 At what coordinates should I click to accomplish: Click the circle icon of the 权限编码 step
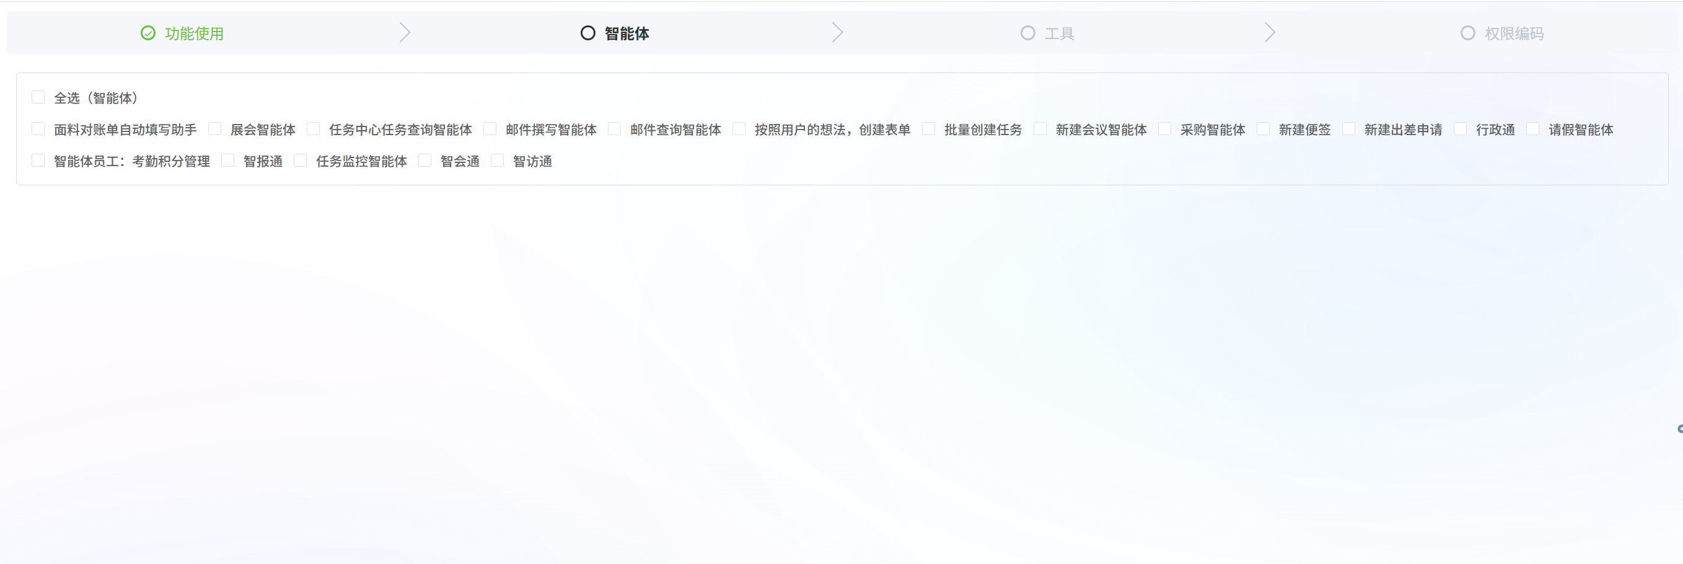pos(1467,33)
